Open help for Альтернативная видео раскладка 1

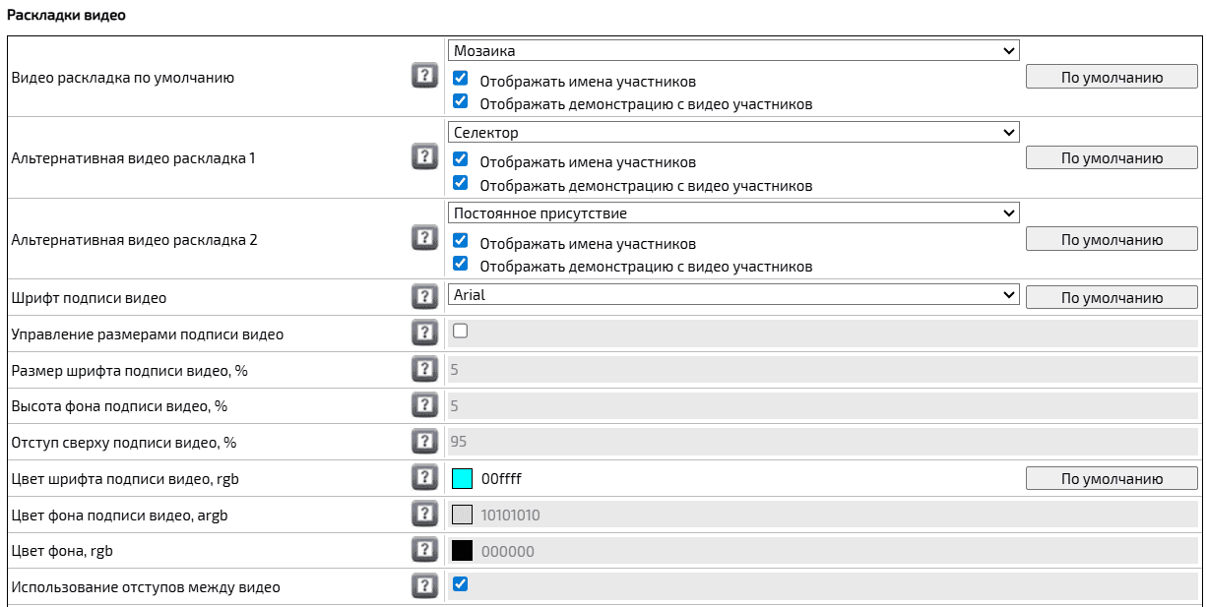coord(424,157)
